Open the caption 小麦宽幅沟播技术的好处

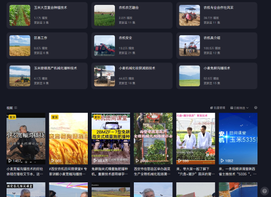25,171
